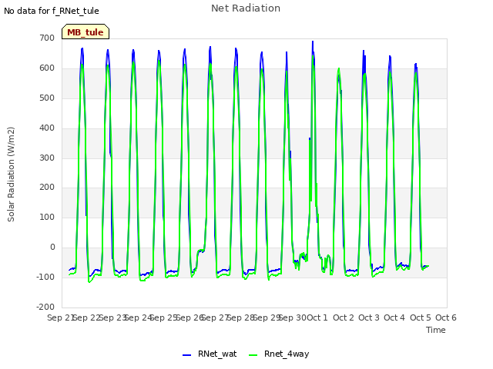This screenshot has height=369, width=493.
Task: Click the Net Radiation chart title
Action: pos(246,8)
